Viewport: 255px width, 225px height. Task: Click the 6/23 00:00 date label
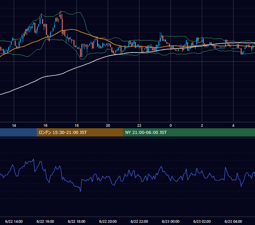tap(171, 221)
